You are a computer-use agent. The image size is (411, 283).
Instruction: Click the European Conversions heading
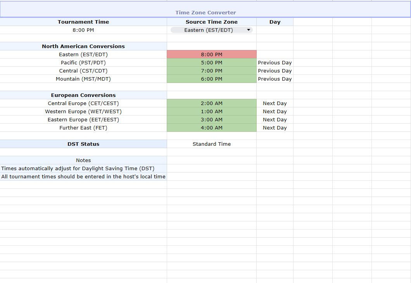tap(83, 95)
